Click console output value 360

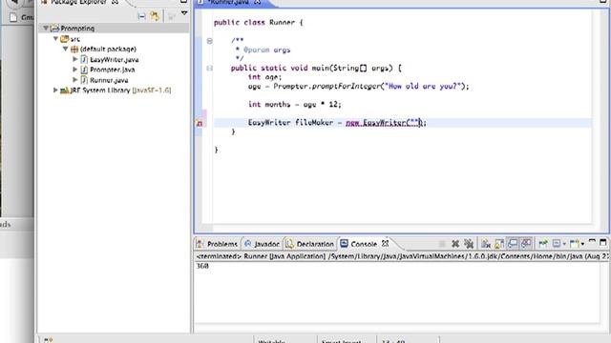[x=202, y=266]
